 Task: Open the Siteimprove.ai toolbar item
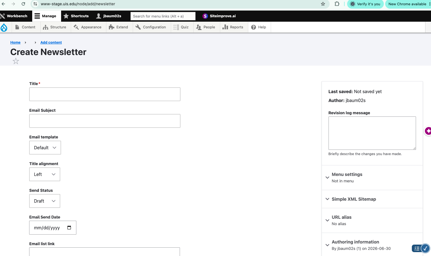pos(219,16)
